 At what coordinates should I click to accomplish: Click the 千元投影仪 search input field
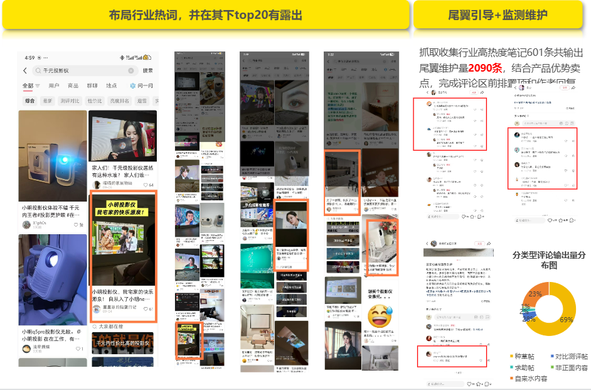[x=83, y=70]
